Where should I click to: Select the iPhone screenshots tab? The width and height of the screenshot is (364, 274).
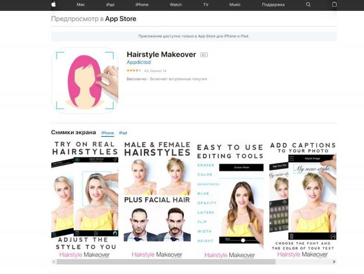coord(107,133)
